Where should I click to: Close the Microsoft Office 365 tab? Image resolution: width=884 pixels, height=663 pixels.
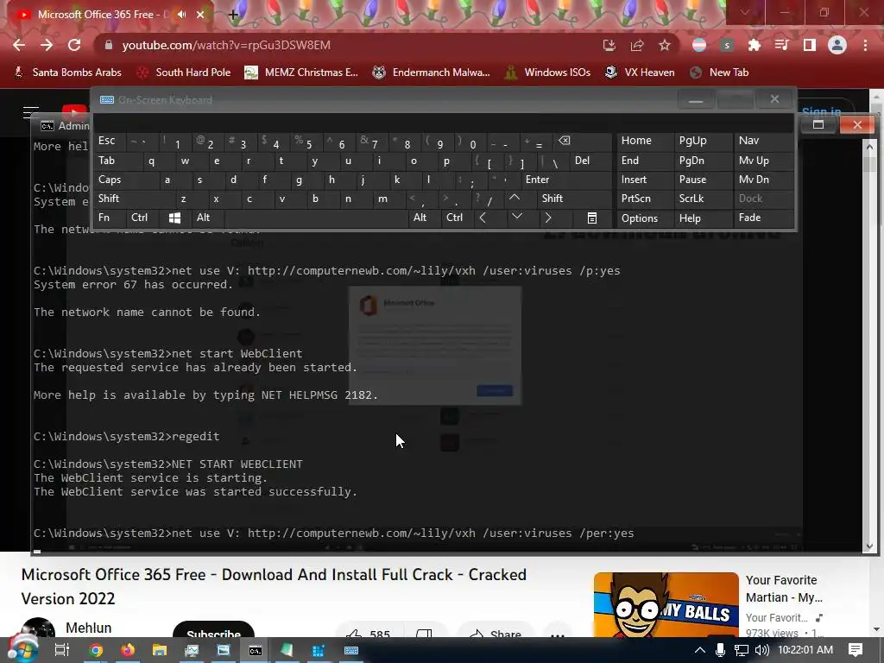(200, 15)
